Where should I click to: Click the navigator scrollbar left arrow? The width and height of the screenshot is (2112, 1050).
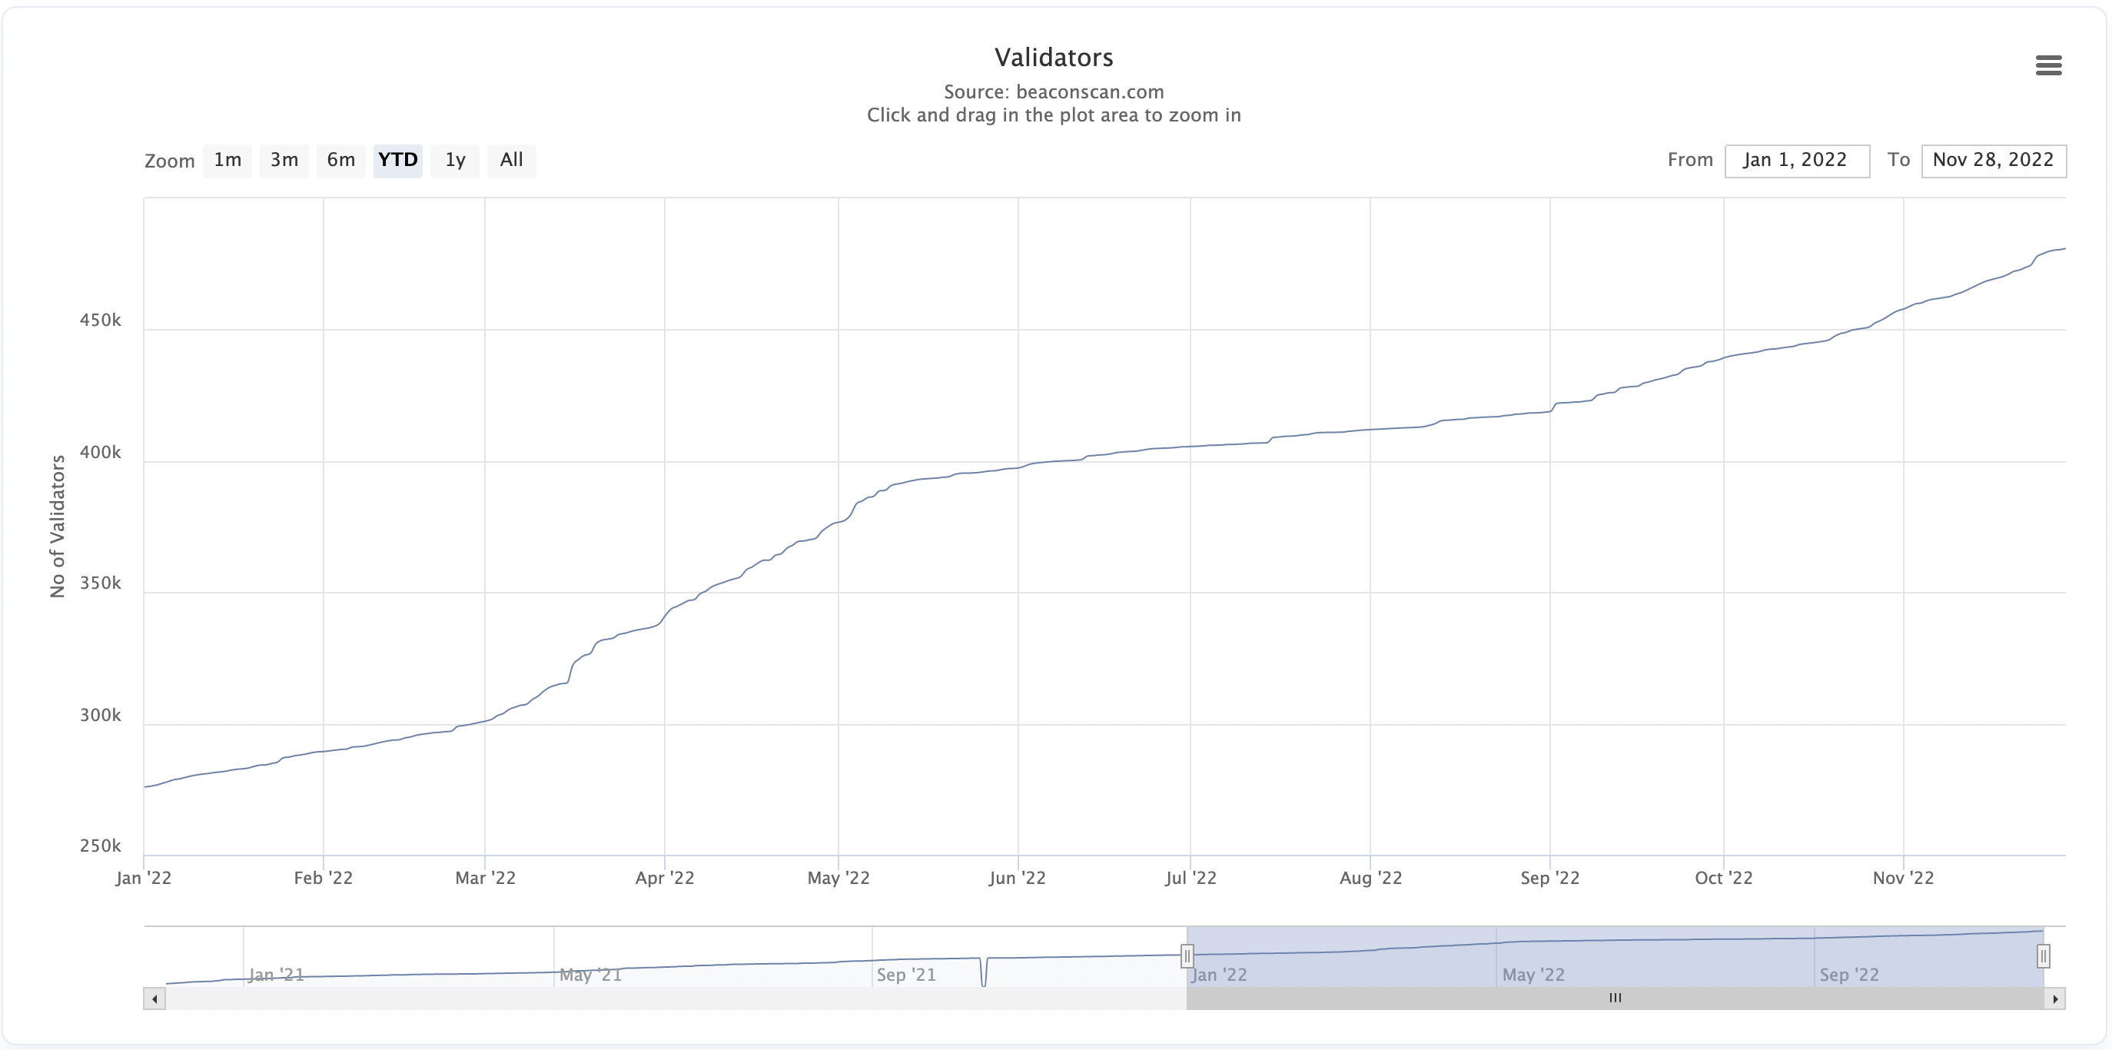[154, 998]
